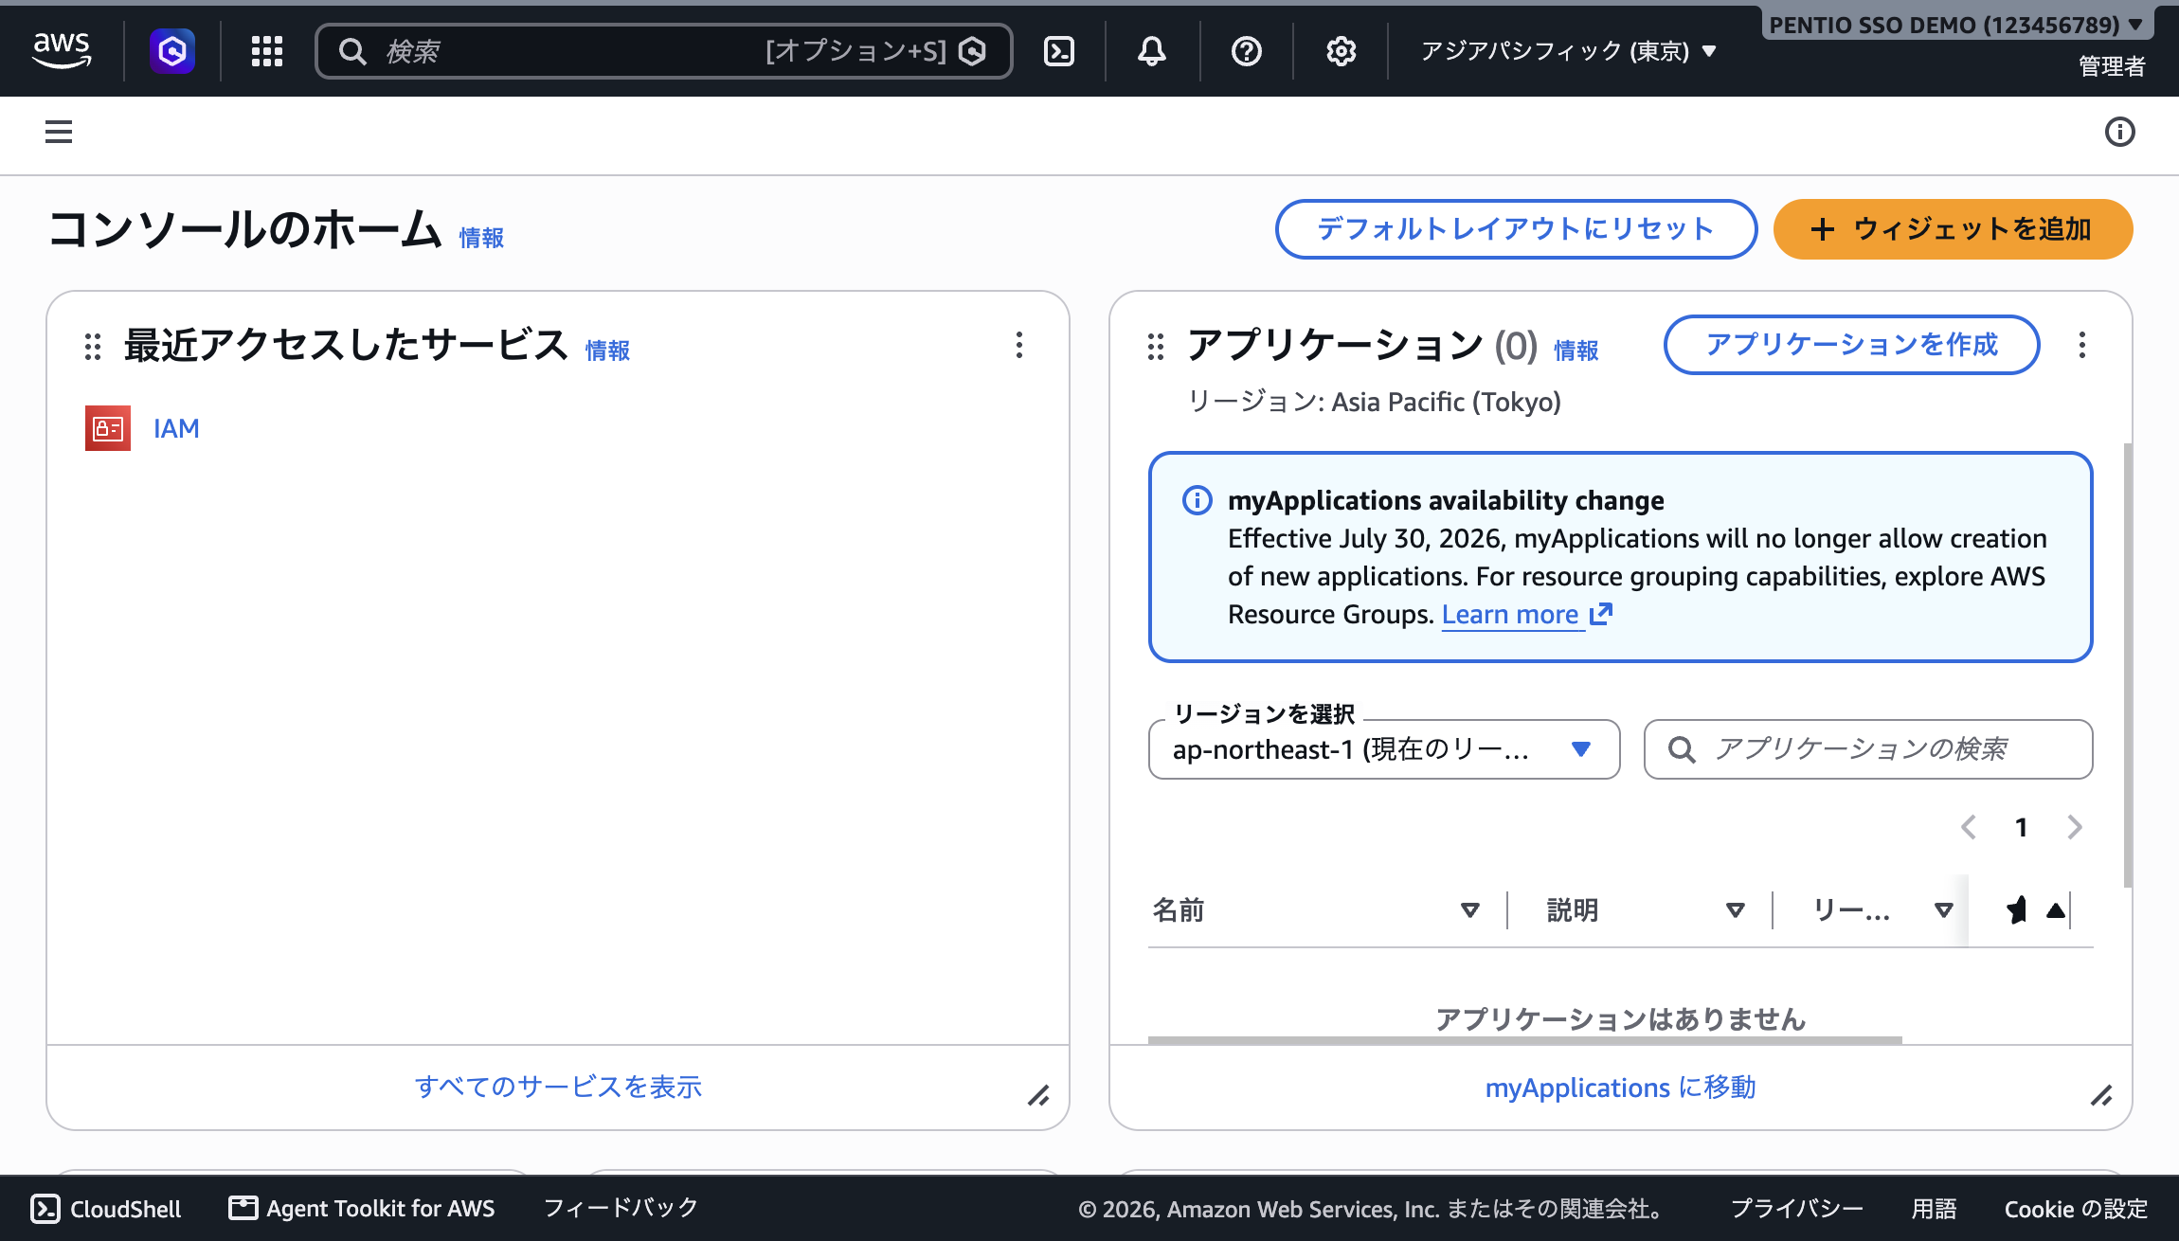The image size is (2179, 1241).
Task: Open the 用語 footer link
Action: click(1934, 1209)
